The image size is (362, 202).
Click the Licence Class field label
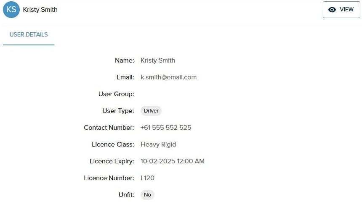click(113, 144)
